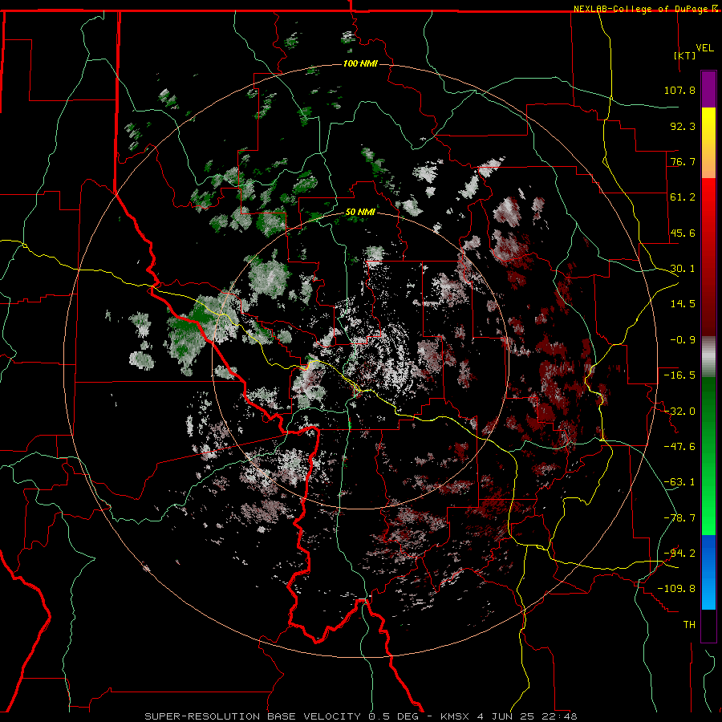Select the -78.7 velocity scale value
Viewport: 722px width, 722px height.
pos(679,518)
